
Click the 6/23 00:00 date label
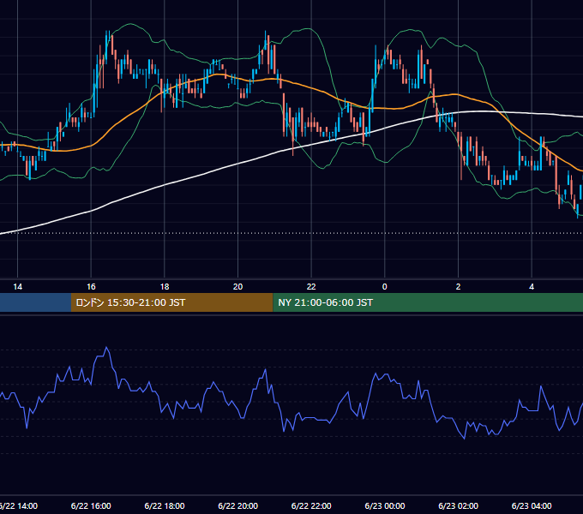385,505
